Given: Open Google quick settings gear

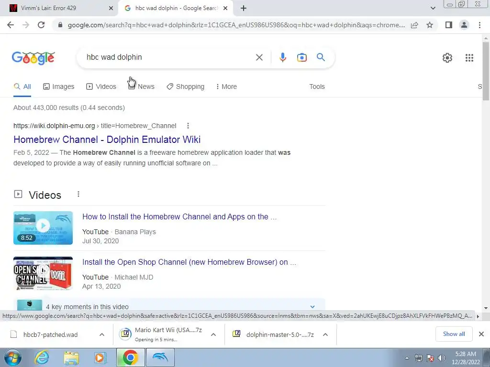Looking at the screenshot, I should (x=447, y=58).
